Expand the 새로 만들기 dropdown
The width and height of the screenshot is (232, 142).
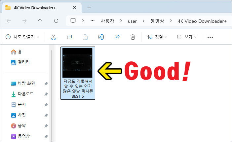click(x=22, y=37)
